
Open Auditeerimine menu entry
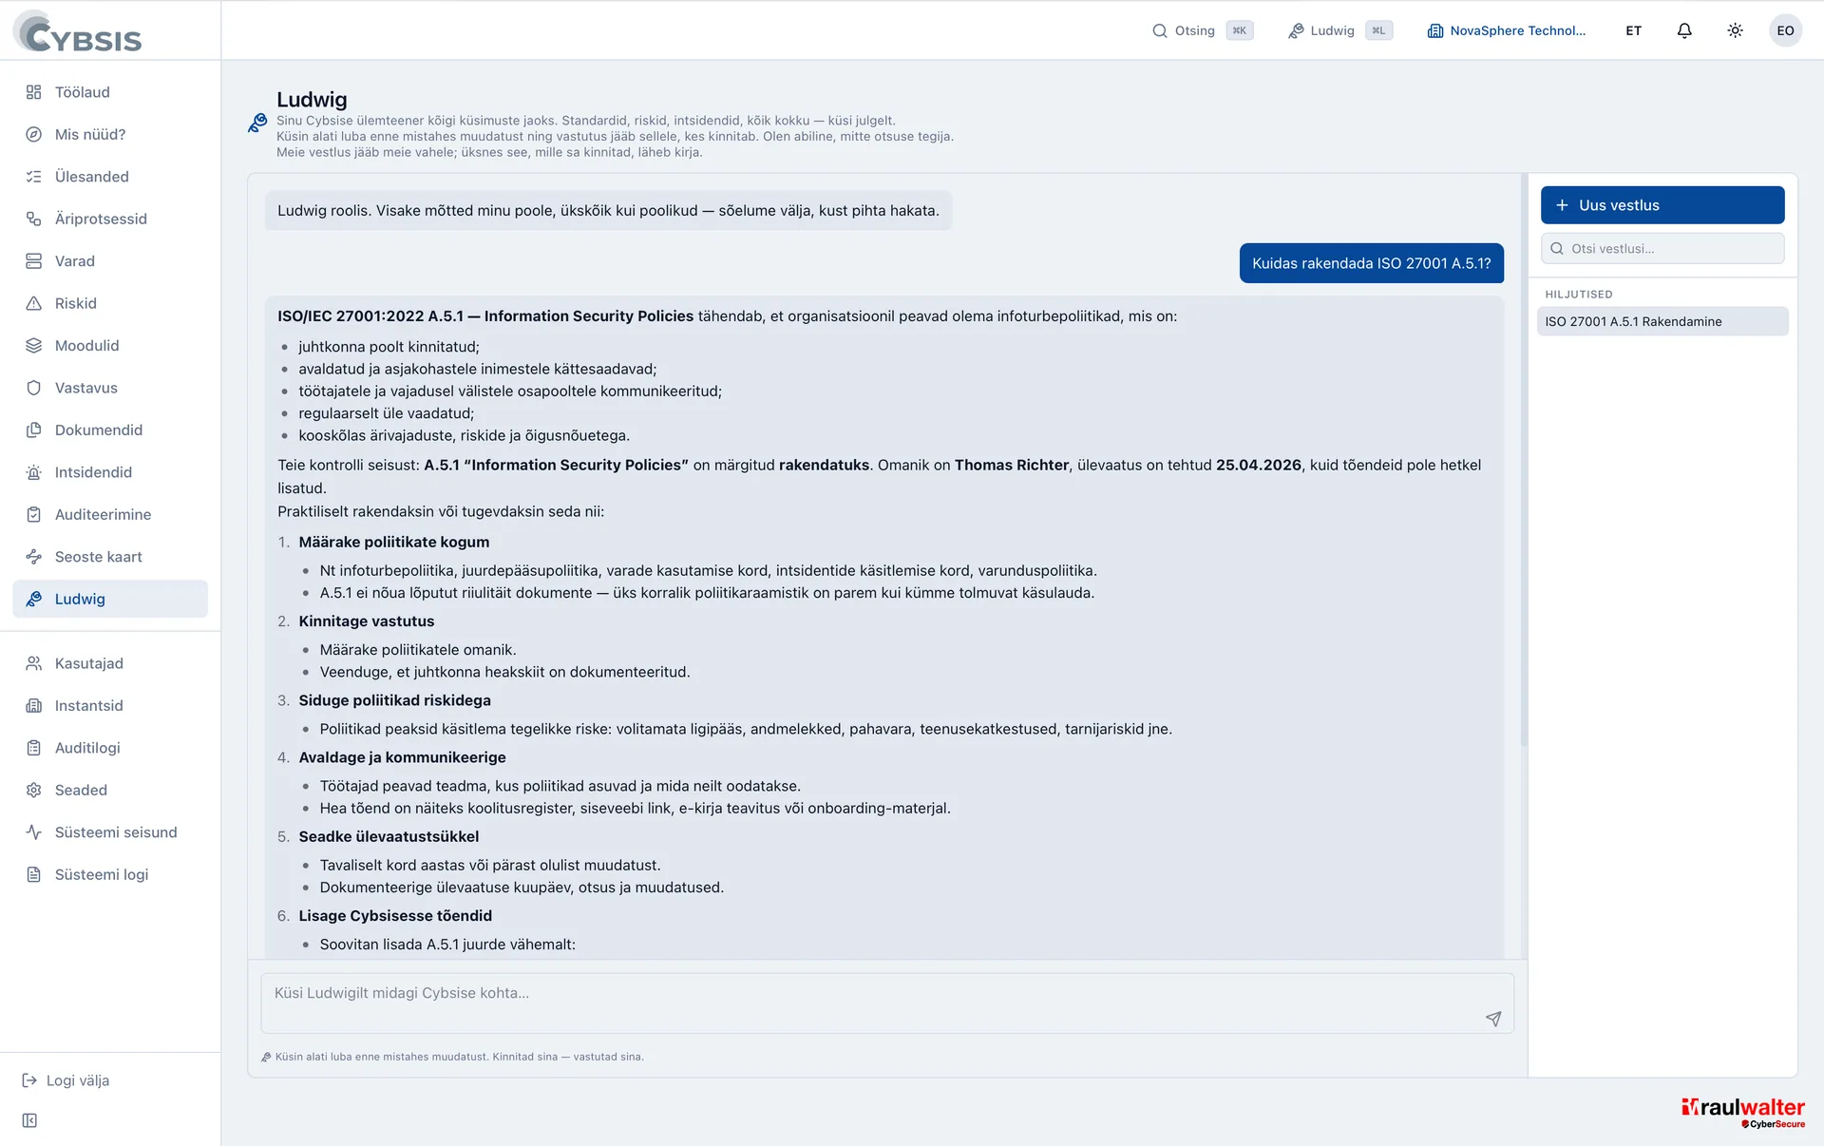point(110,515)
